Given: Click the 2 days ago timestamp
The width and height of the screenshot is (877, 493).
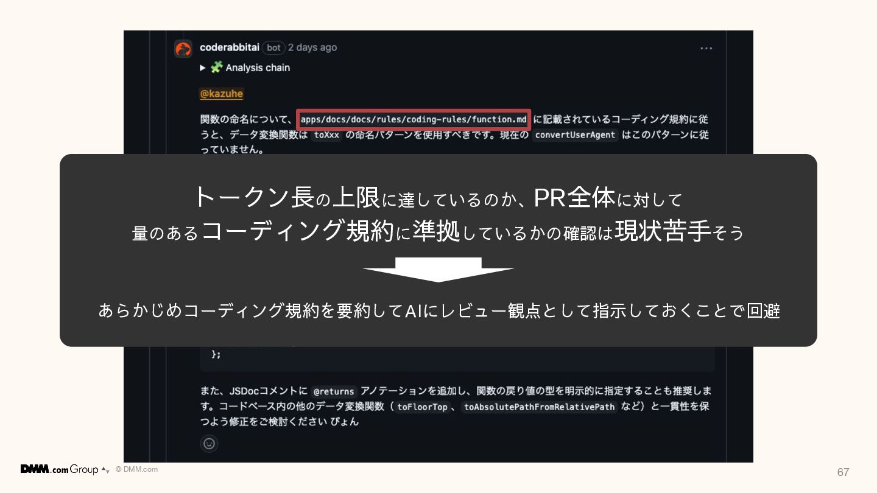Looking at the screenshot, I should point(312,47).
